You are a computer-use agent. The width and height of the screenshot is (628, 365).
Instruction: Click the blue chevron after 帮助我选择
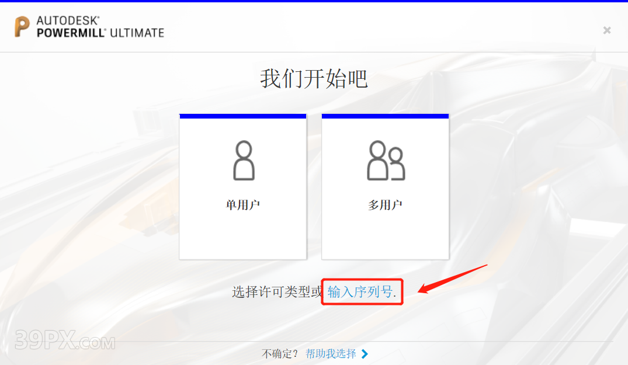tap(365, 354)
